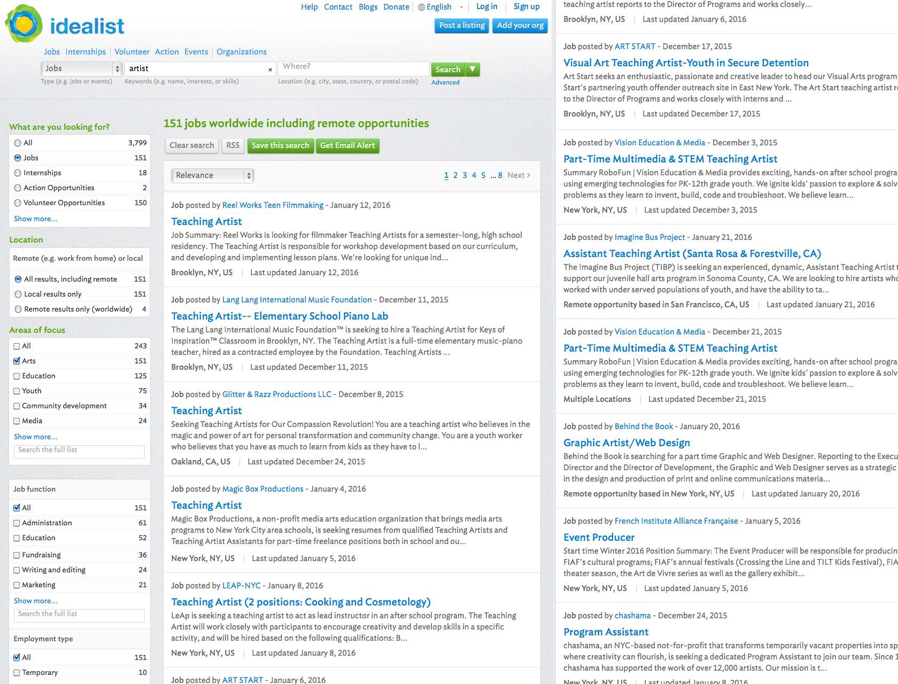Open Reel Works Teen Filmmaking organization link

click(273, 205)
